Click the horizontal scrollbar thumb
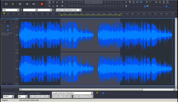The height and width of the screenshot is (102, 178). (x=82, y=90)
